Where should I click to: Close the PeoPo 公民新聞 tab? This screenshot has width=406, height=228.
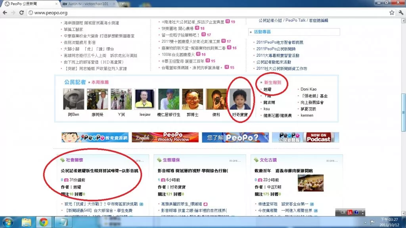(56, 4)
